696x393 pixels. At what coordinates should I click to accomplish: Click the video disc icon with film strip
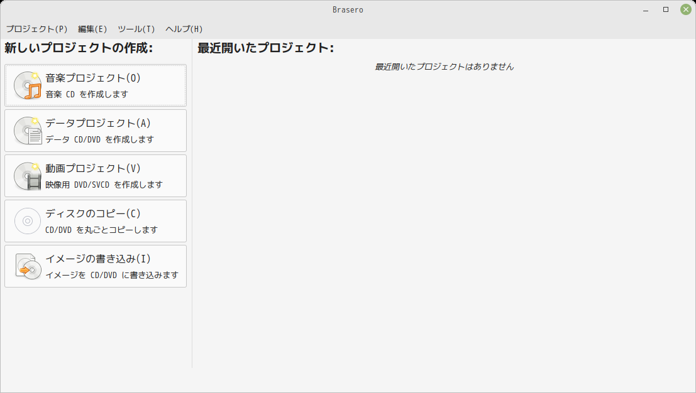tap(28, 176)
